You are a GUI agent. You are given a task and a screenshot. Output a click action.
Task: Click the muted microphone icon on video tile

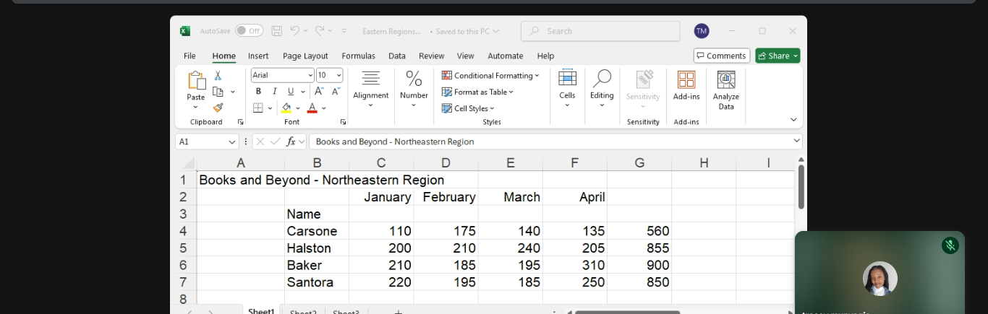[x=950, y=245]
